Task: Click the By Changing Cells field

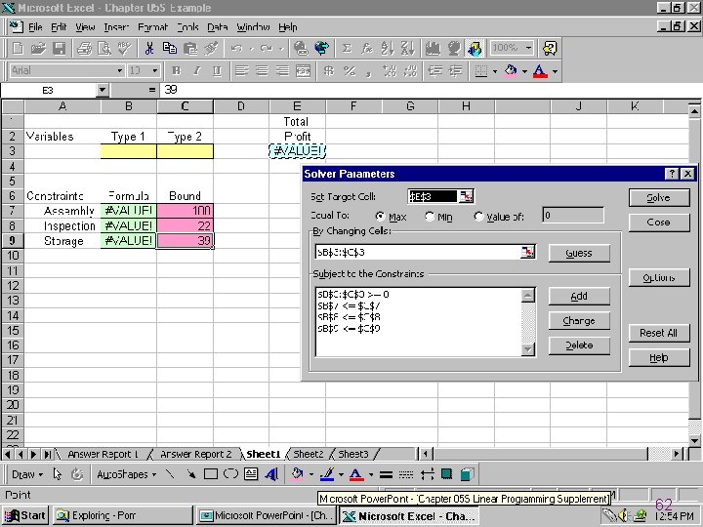Action: [418, 252]
